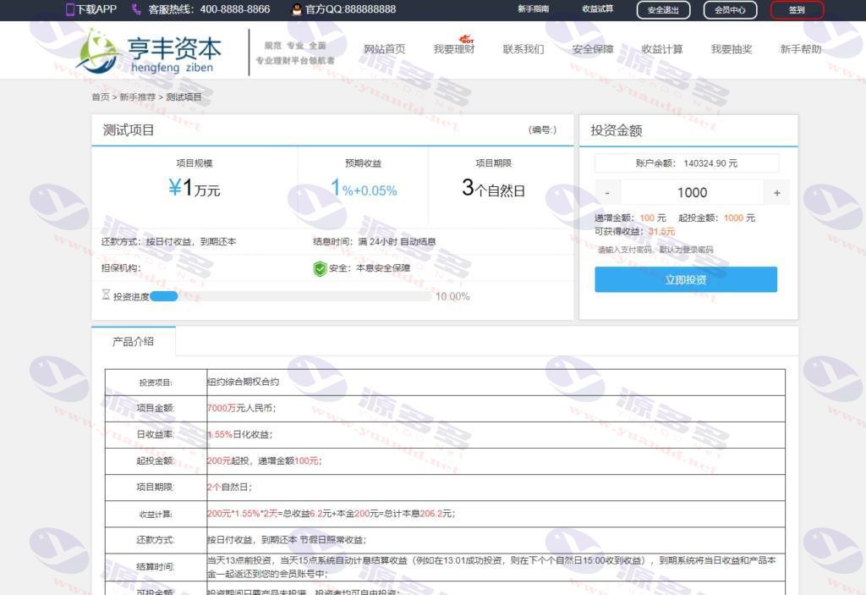Click the 1%+0.05% expected return value
Screen dimensions: 866x595
point(364,188)
